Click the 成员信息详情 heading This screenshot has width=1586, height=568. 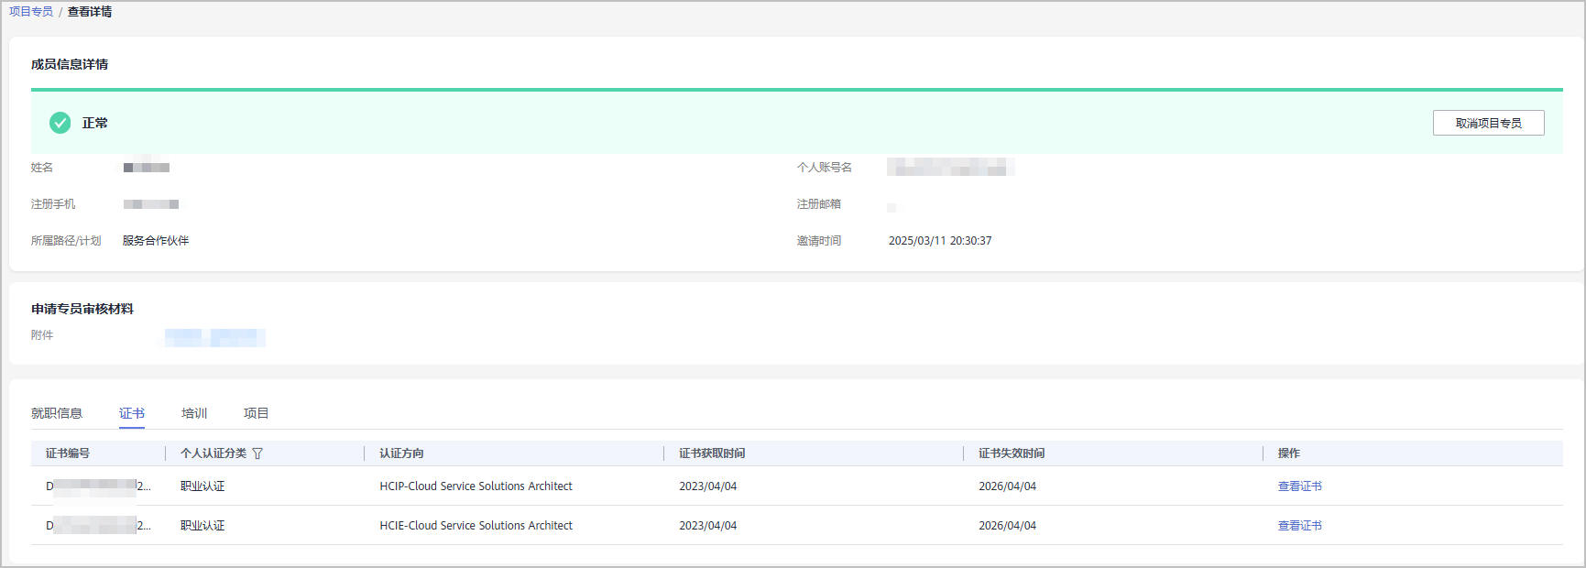[70, 64]
